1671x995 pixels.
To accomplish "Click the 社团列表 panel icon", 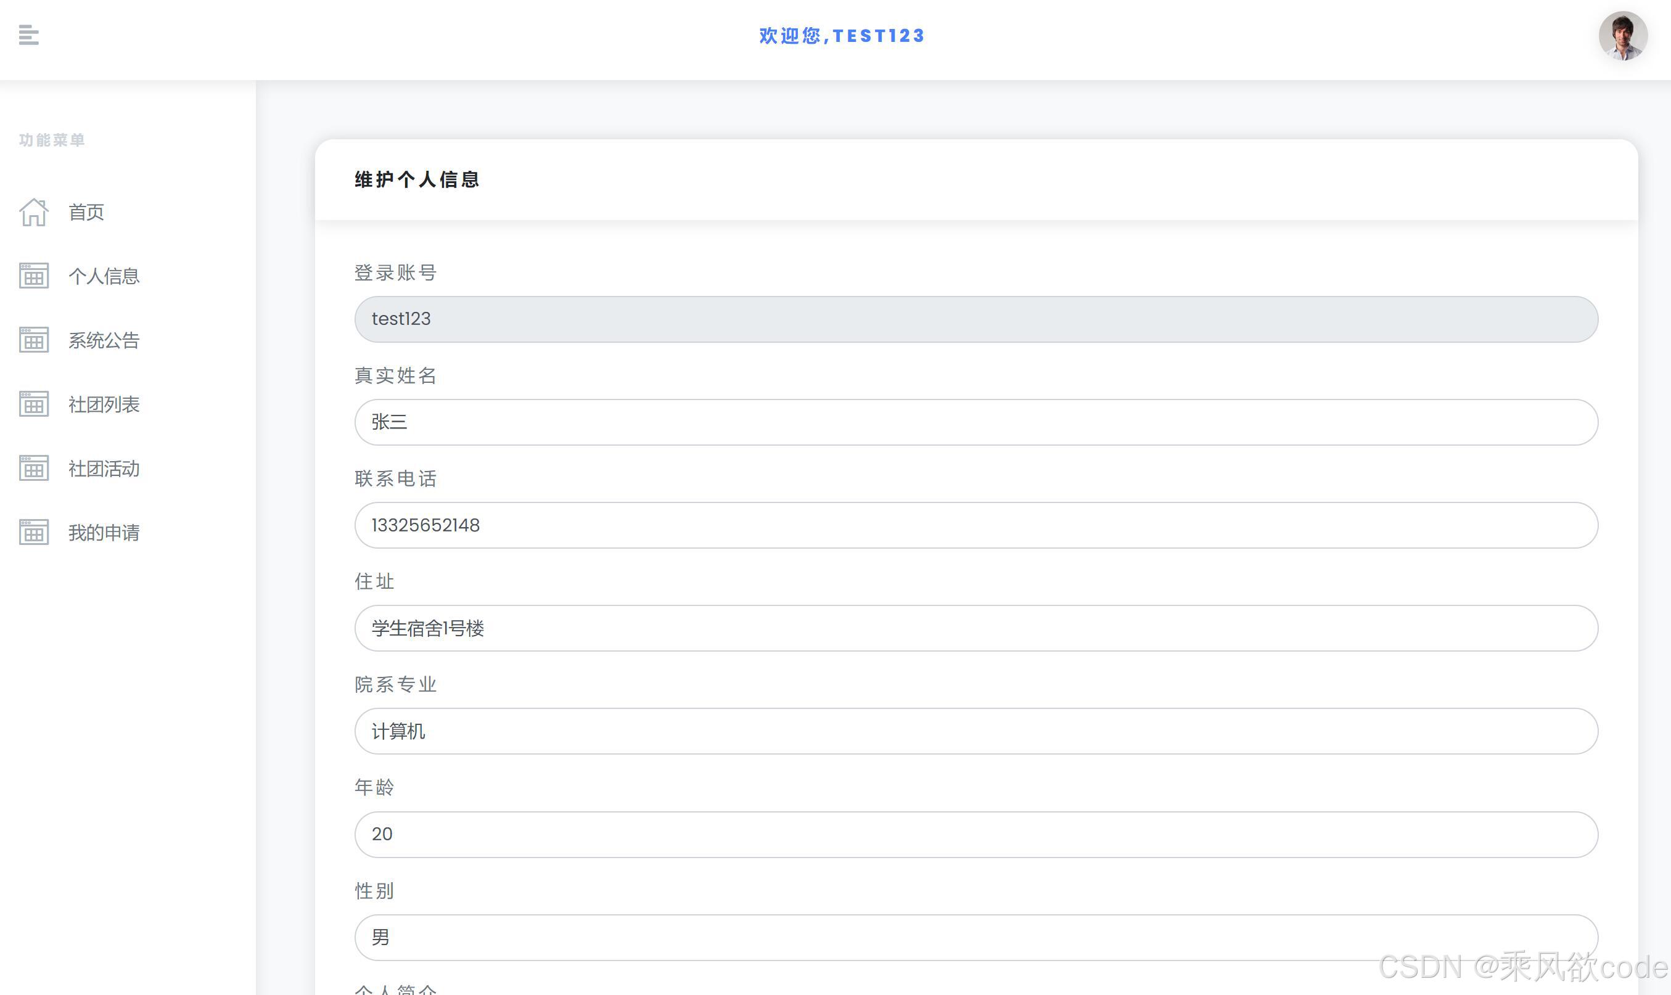I will point(33,404).
